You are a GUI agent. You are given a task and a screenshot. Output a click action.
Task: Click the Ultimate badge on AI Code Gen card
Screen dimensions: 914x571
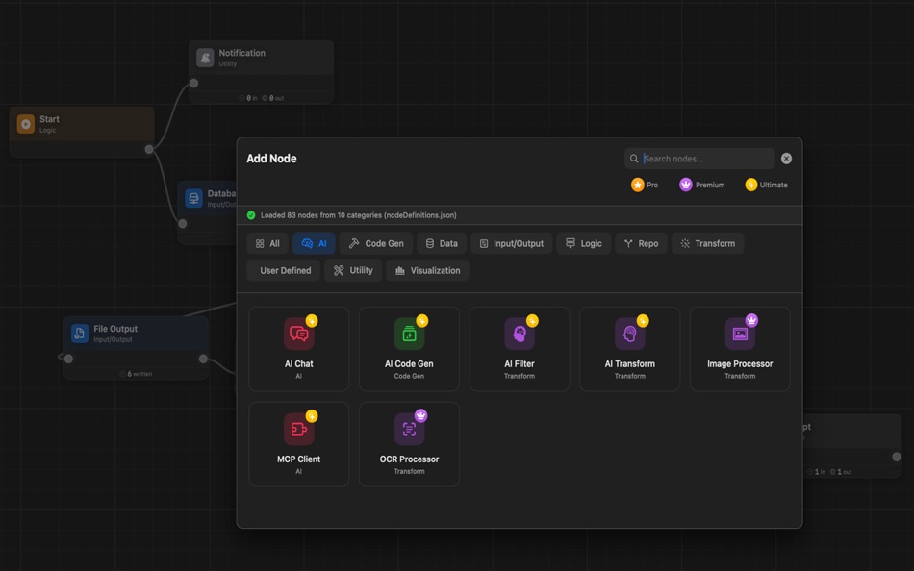pyautogui.click(x=422, y=320)
